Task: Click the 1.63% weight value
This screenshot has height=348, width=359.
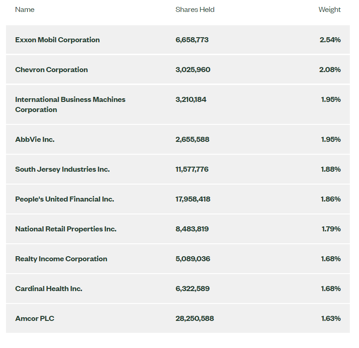Action: point(331,319)
